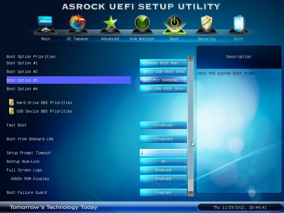
Task: Toggle Boot Failure Guard Enabled value
Action: click(163, 192)
